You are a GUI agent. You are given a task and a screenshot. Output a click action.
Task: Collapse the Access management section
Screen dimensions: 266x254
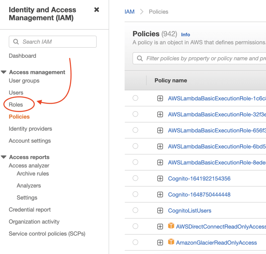point(4,72)
